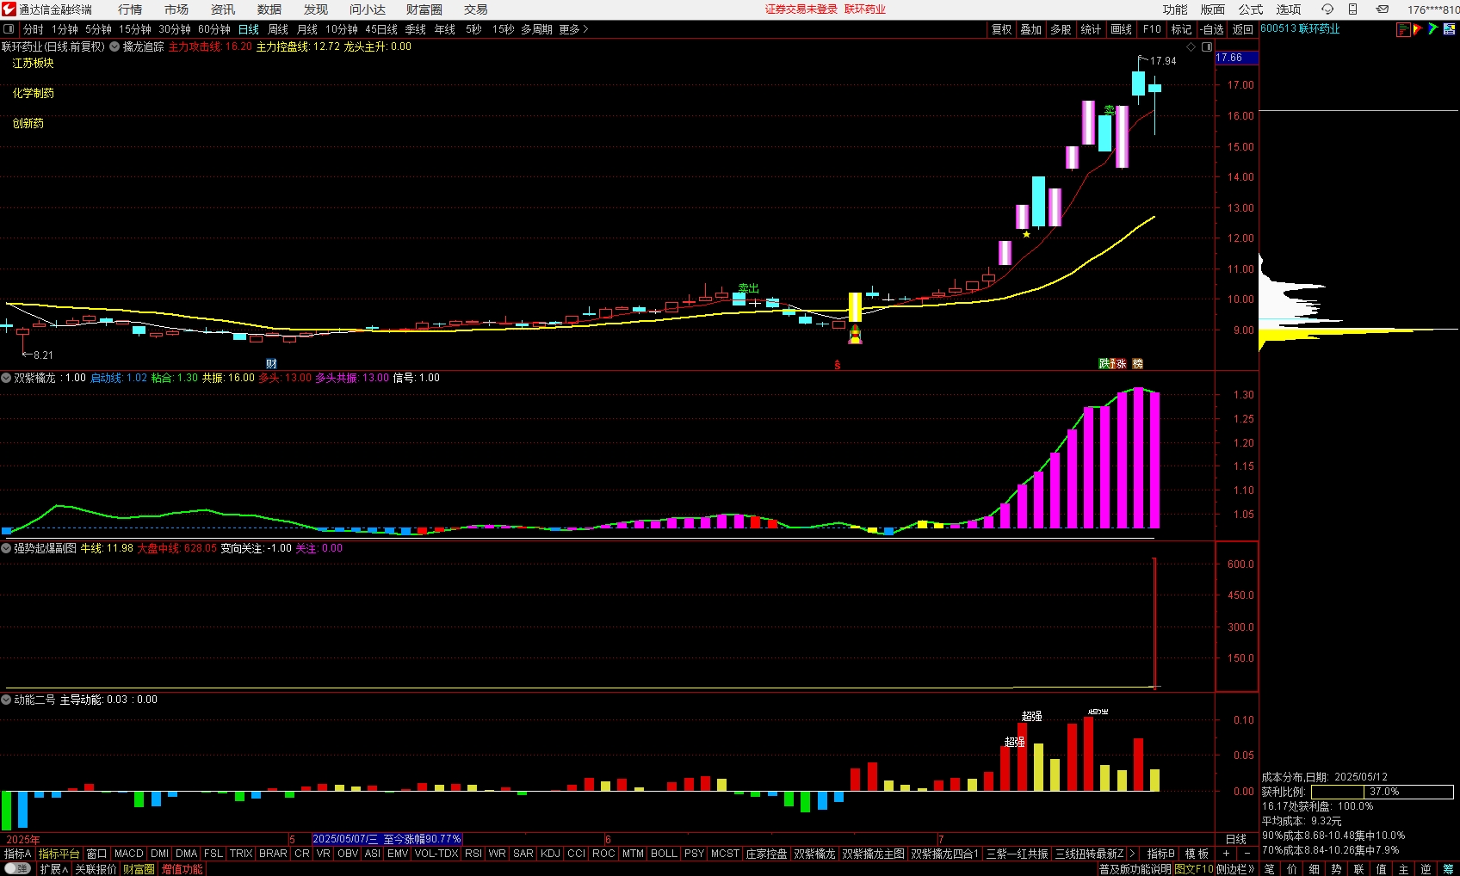Click the red bar-chart icon beside stock name
The width and height of the screenshot is (1460, 876).
pyautogui.click(x=1403, y=29)
